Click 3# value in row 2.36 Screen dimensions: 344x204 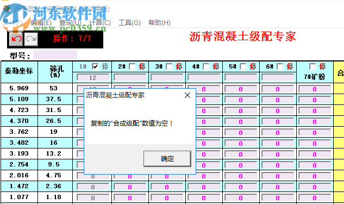[x=167, y=187]
